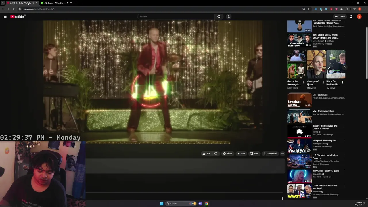Open YouTube notifications bell
Image resolution: width=368 pixels, height=207 pixels.
tap(351, 16)
